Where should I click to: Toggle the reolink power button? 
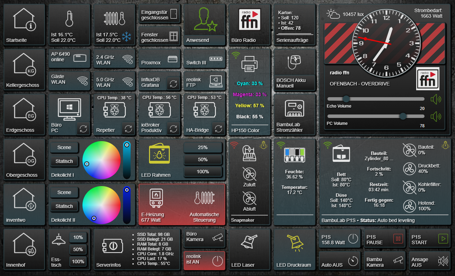click(217, 261)
